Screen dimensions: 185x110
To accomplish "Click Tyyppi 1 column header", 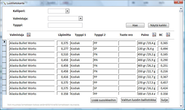I will (x=80, y=35).
